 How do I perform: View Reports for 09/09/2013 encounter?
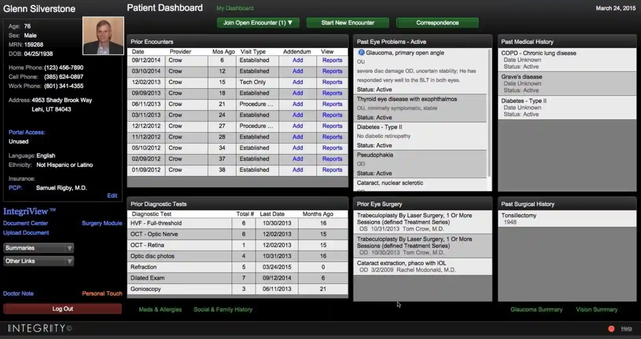tap(332, 93)
